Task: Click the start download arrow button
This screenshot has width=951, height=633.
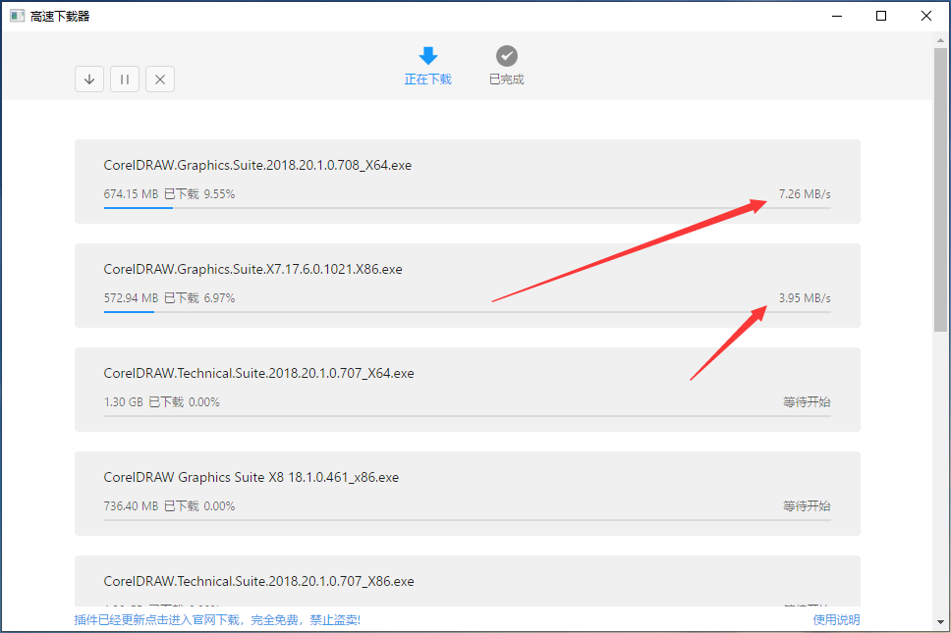Action: point(89,79)
